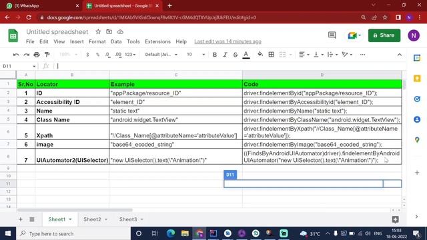
Task: Click Untitled spreadsheet title
Action: click(57, 32)
